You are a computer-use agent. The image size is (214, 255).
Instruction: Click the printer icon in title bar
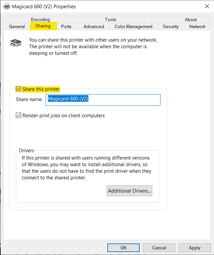[x=7, y=6]
